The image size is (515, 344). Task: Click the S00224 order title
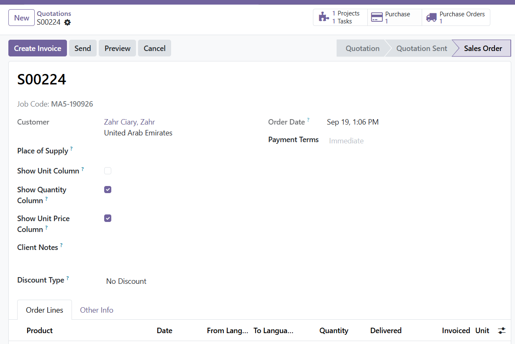point(41,79)
